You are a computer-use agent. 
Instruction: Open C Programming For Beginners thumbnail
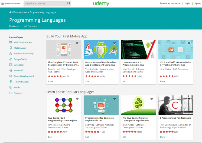coord(175,105)
